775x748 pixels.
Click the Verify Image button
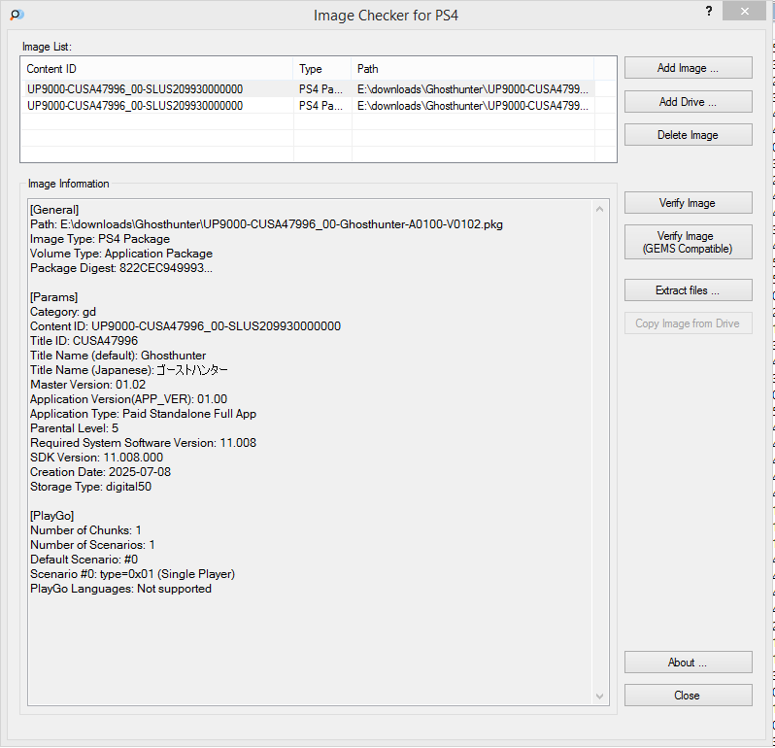click(688, 203)
